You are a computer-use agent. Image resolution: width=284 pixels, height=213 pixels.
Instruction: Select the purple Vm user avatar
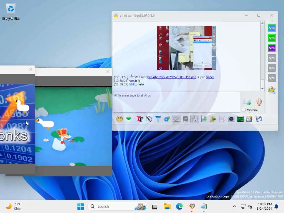(x=272, y=48)
